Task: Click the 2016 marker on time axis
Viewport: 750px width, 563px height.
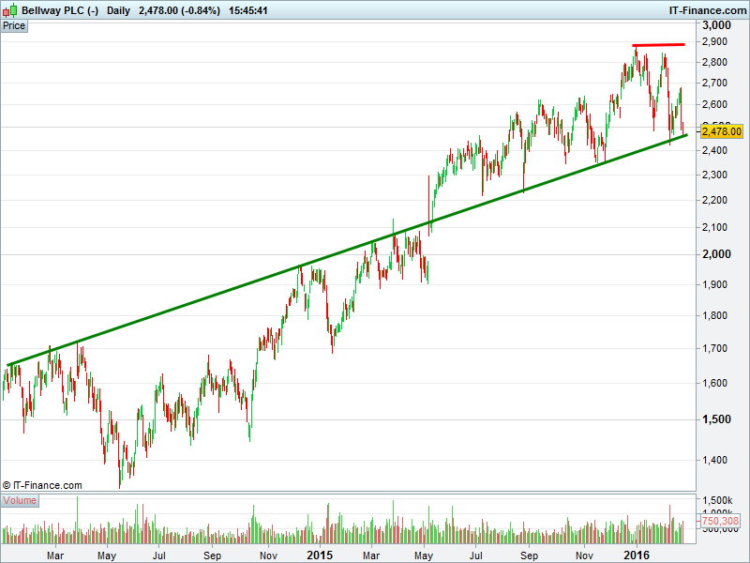Action: (637, 555)
